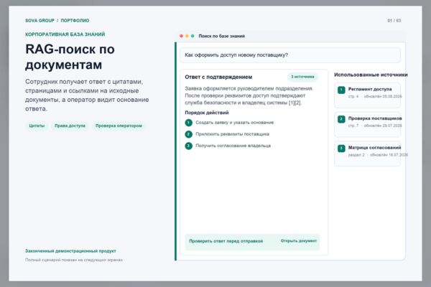Click Проверить ответ перед отправкой
Screen dimensions: 431x287
[x=226, y=241]
